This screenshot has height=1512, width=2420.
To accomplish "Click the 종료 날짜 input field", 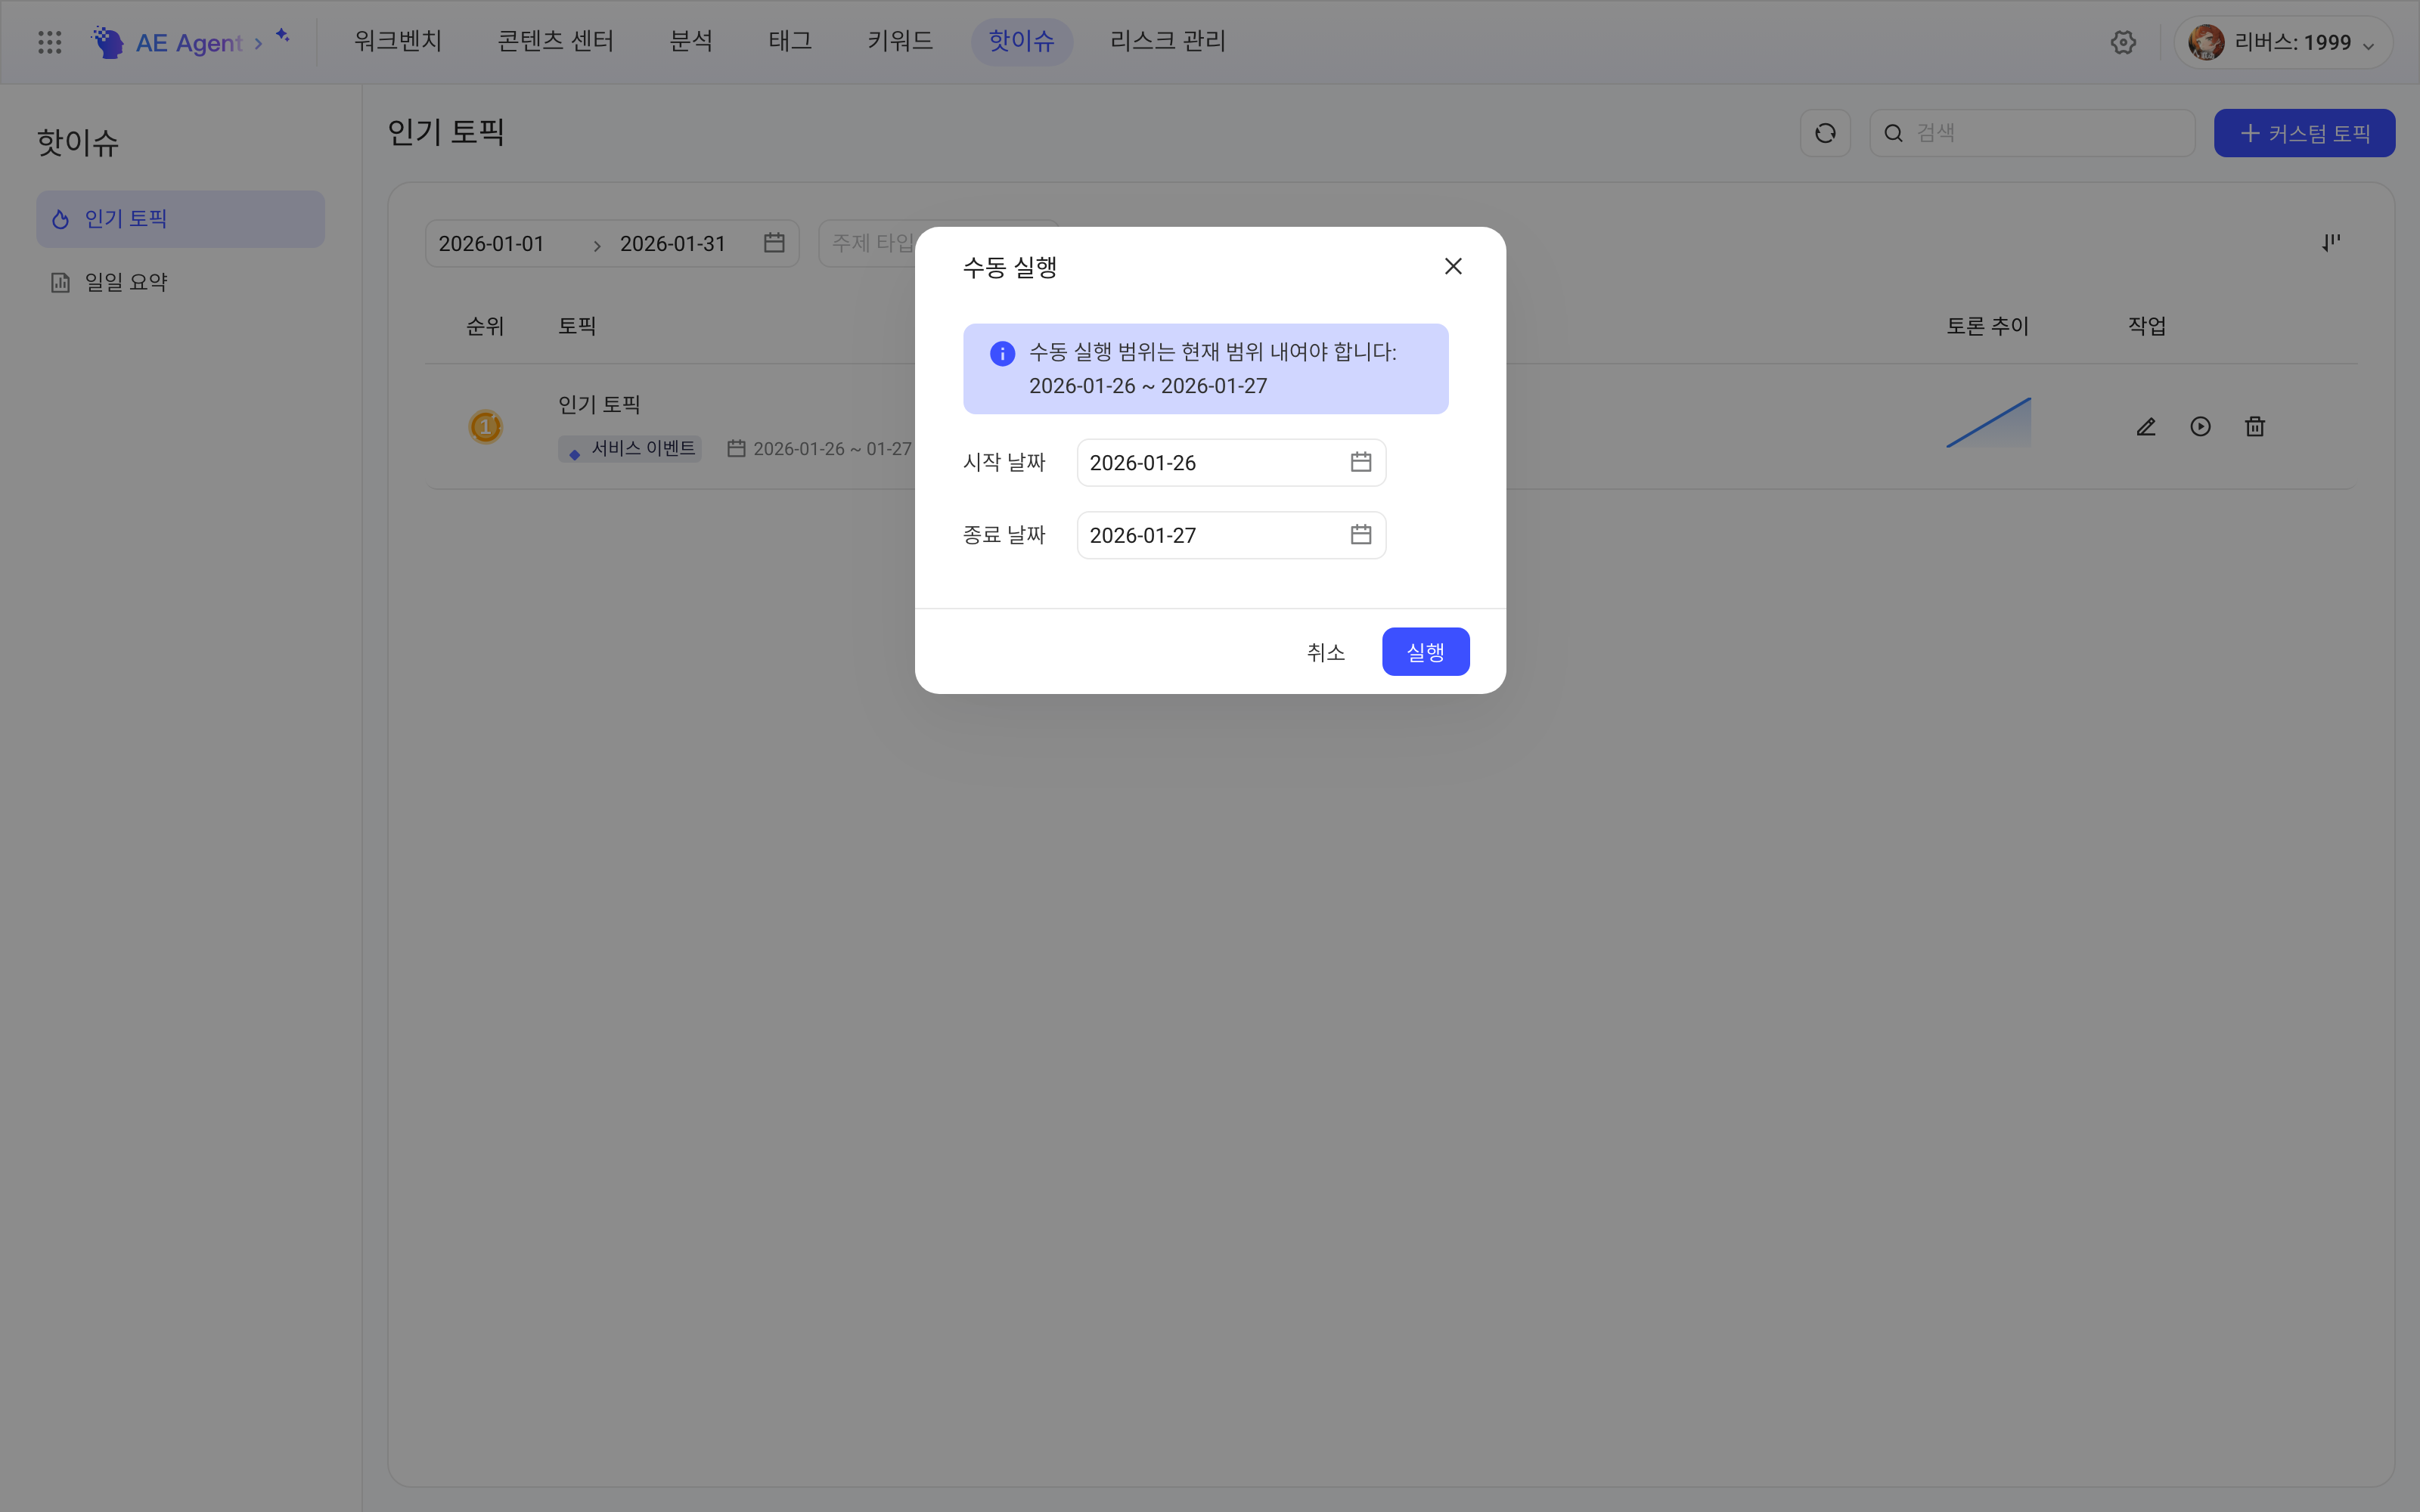I will pos(1231,535).
